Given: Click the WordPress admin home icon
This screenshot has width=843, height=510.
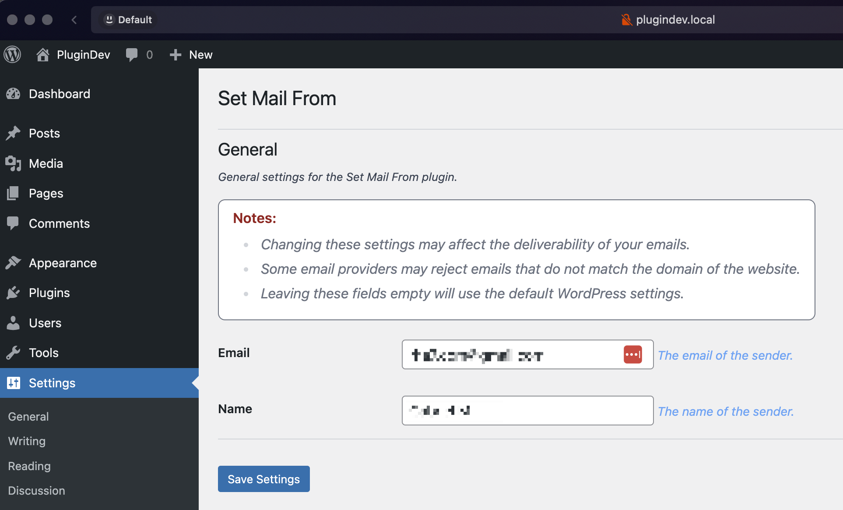Looking at the screenshot, I should 42,54.
